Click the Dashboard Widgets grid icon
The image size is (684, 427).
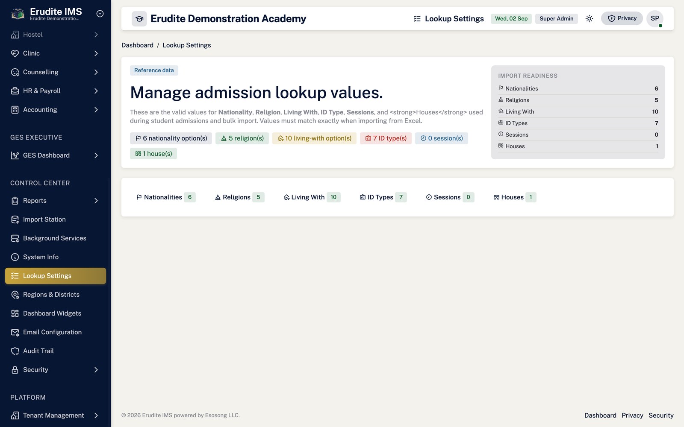tap(15, 313)
